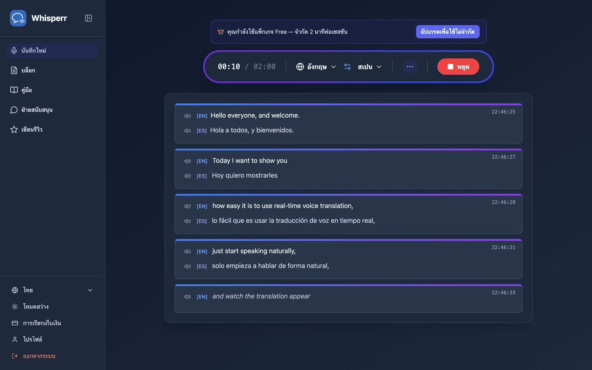Swap source and target languages
The image size is (592, 370).
347,67
